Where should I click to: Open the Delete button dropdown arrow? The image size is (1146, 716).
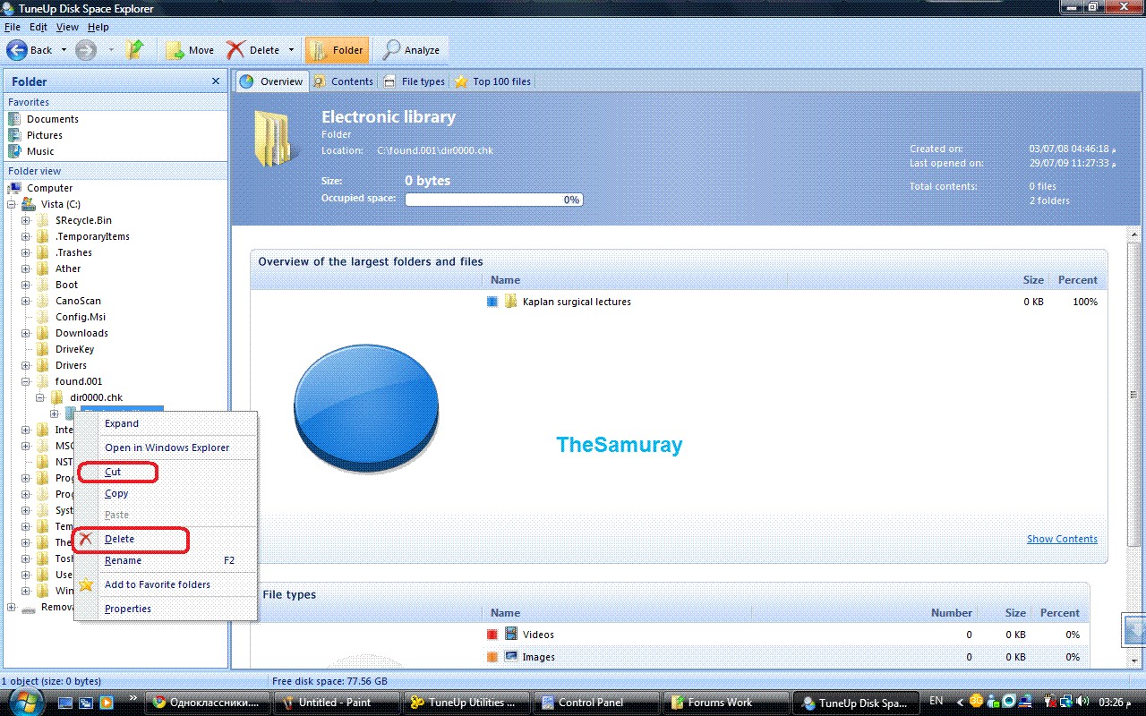[x=291, y=50]
